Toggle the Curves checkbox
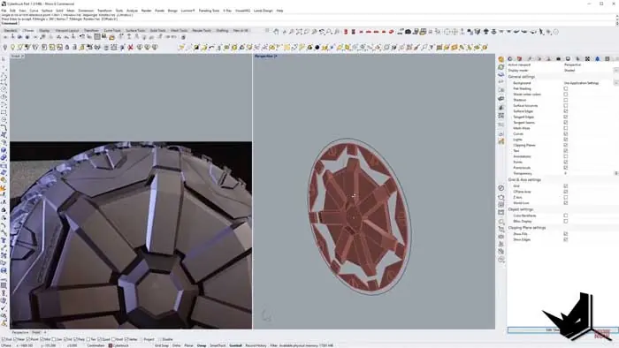Screen dimensions: 619x348 566,134
